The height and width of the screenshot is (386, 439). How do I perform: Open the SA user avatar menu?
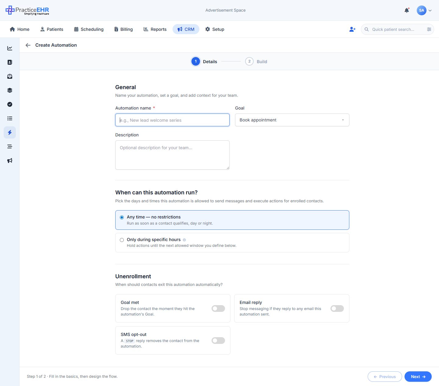tap(422, 10)
